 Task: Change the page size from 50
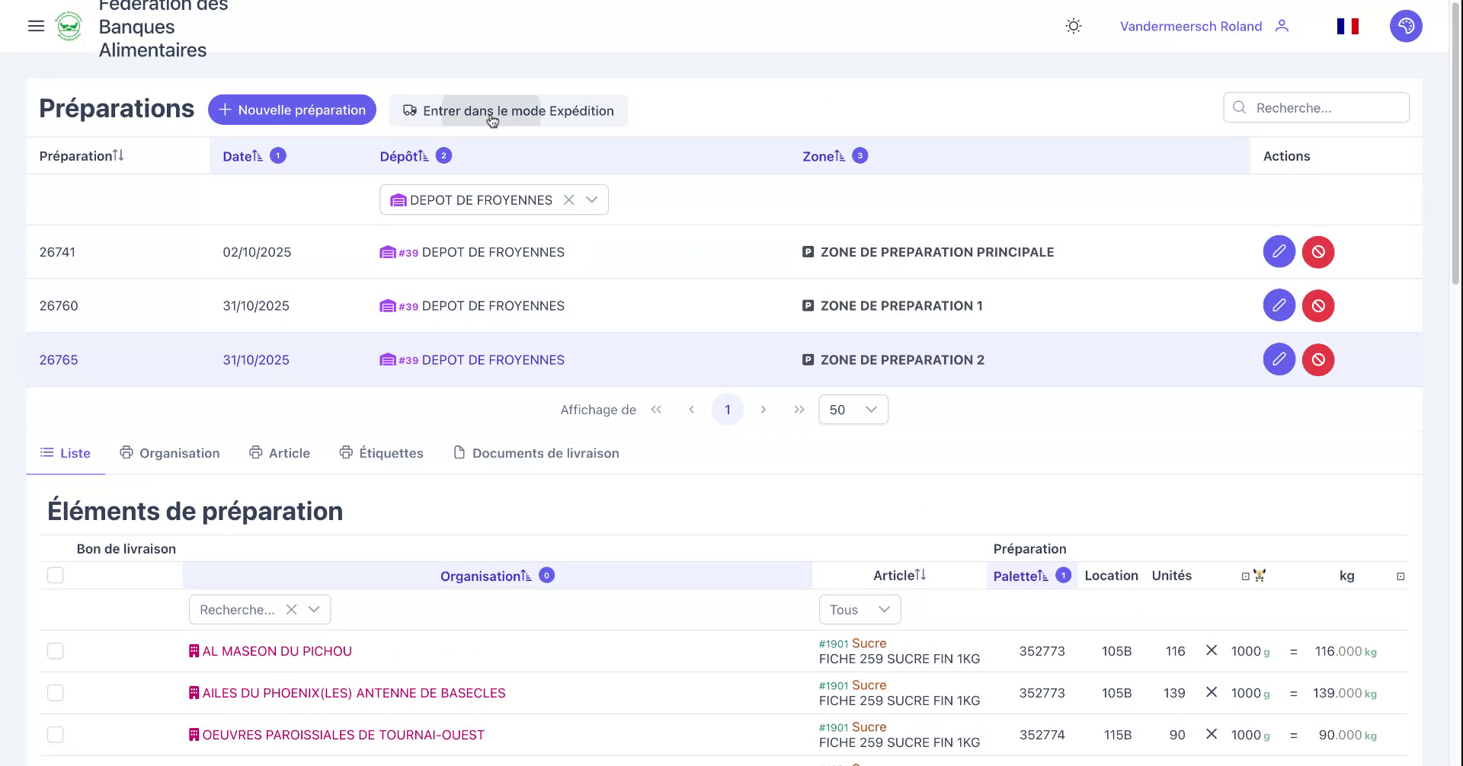coord(853,409)
